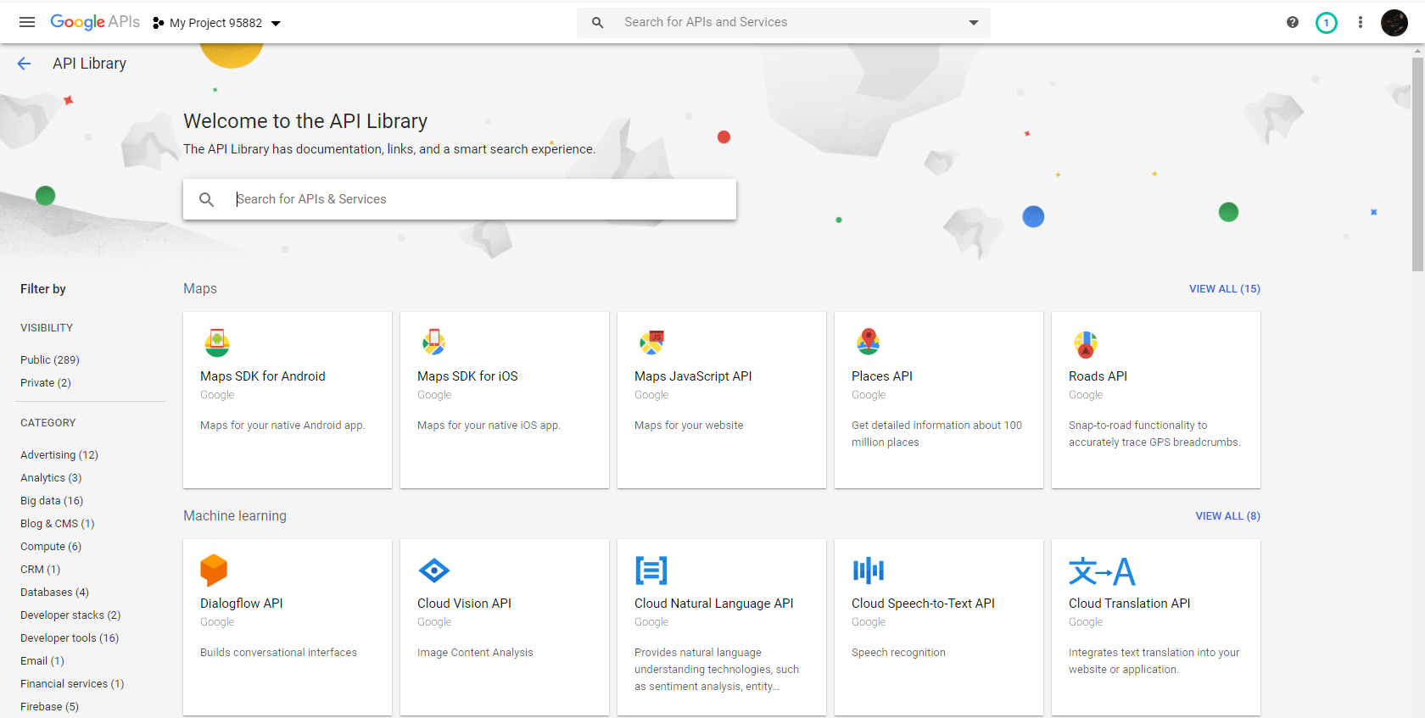Expand the top search bar dropdown arrow

tap(974, 23)
